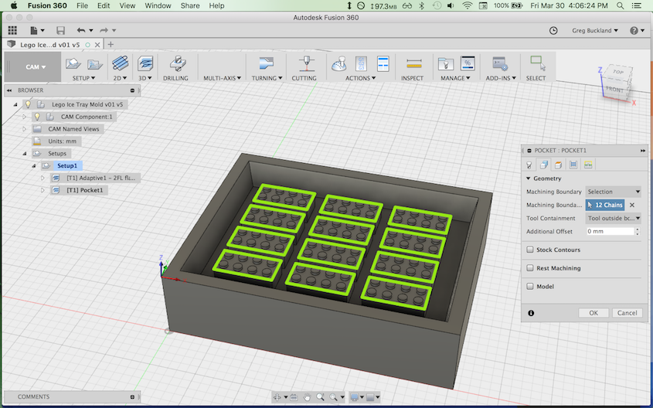Click the Save disk icon
Image resolution: width=653 pixels, height=408 pixels.
click(60, 30)
